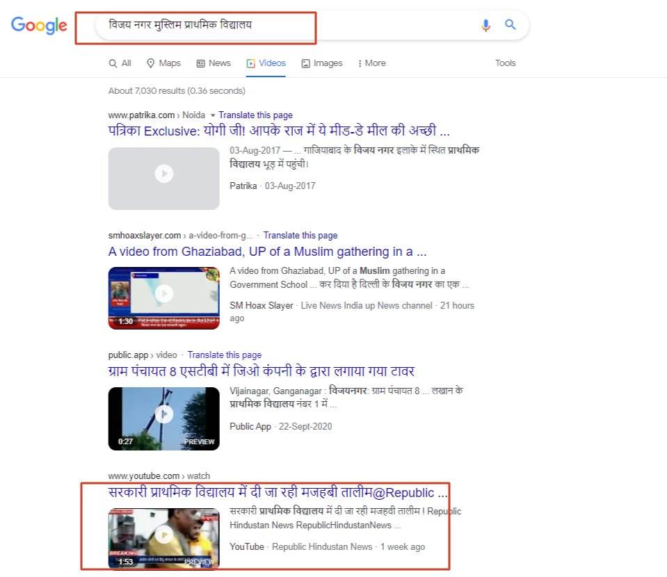The height and width of the screenshot is (577, 667).
Task: Click Translate this page for public.app result
Action: [x=224, y=355]
